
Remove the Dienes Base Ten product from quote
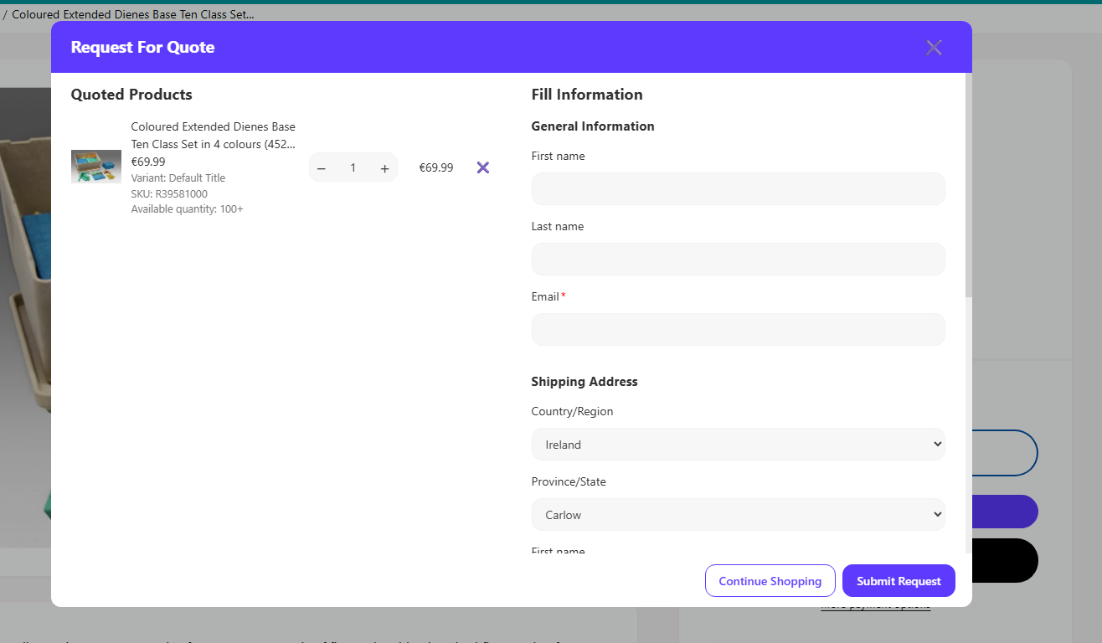pos(482,167)
